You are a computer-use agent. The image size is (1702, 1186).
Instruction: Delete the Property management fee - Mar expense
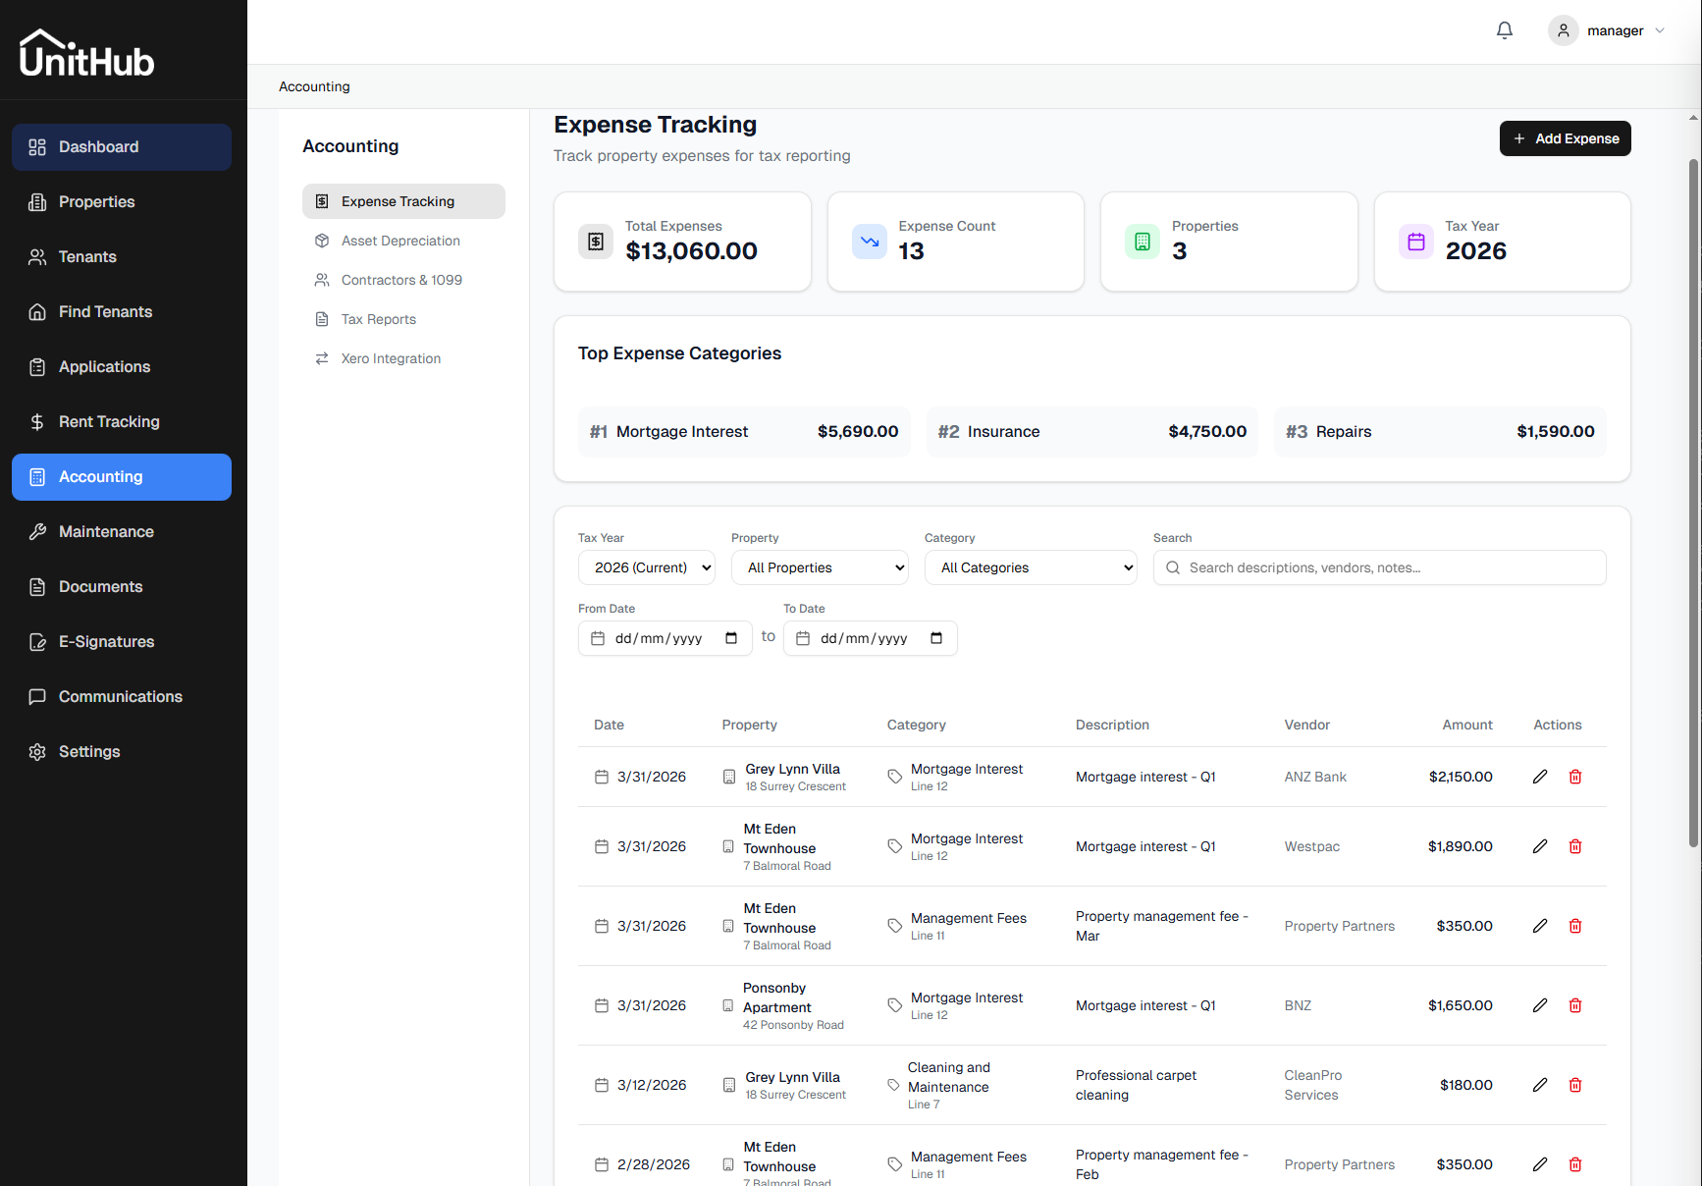[x=1575, y=926]
